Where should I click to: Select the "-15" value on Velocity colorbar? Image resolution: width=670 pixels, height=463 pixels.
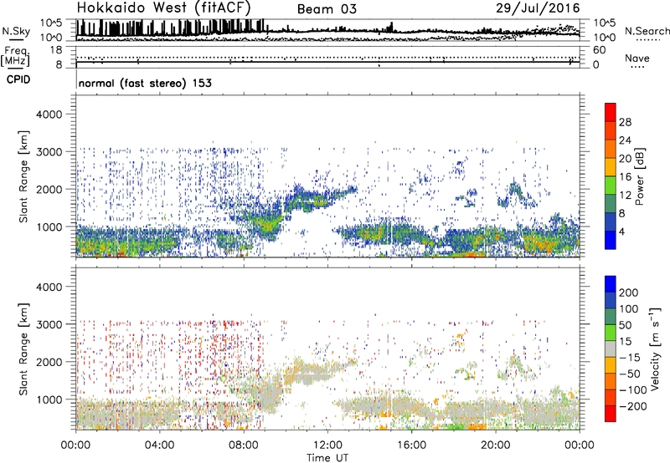click(630, 358)
